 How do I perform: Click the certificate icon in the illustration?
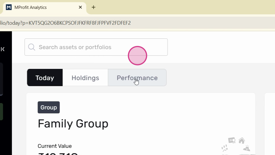[x=232, y=140]
